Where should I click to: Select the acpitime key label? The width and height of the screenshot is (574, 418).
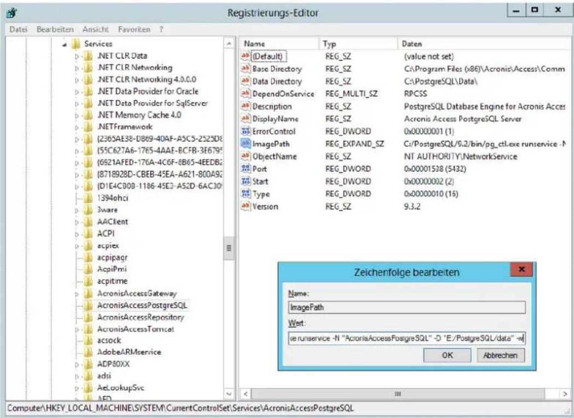coord(113,281)
